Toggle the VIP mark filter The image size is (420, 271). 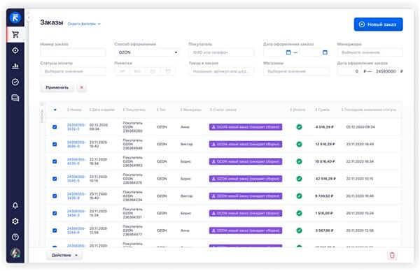pyautogui.click(x=122, y=71)
